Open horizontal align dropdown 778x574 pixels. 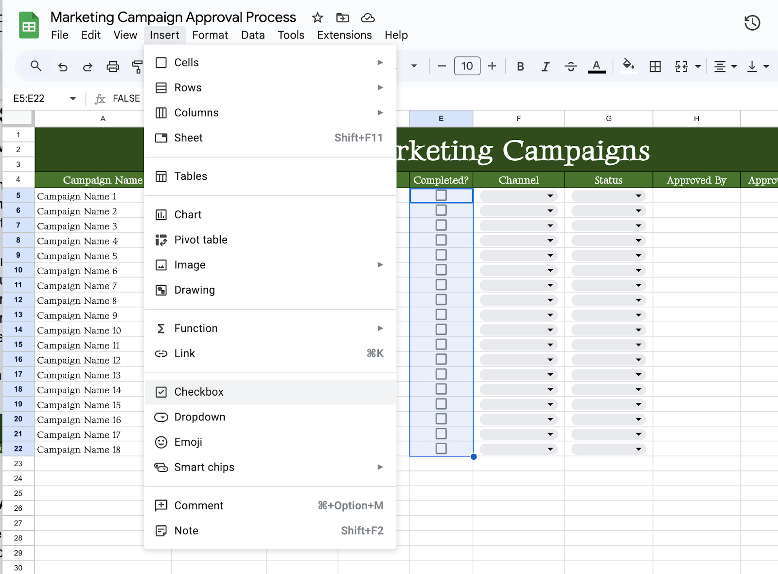tap(725, 67)
